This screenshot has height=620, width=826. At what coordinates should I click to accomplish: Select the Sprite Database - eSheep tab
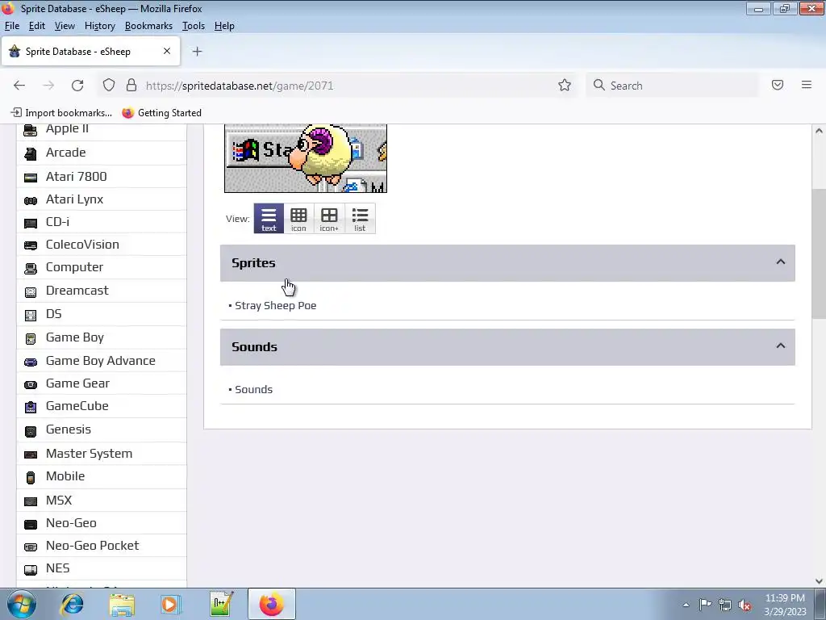(x=90, y=51)
